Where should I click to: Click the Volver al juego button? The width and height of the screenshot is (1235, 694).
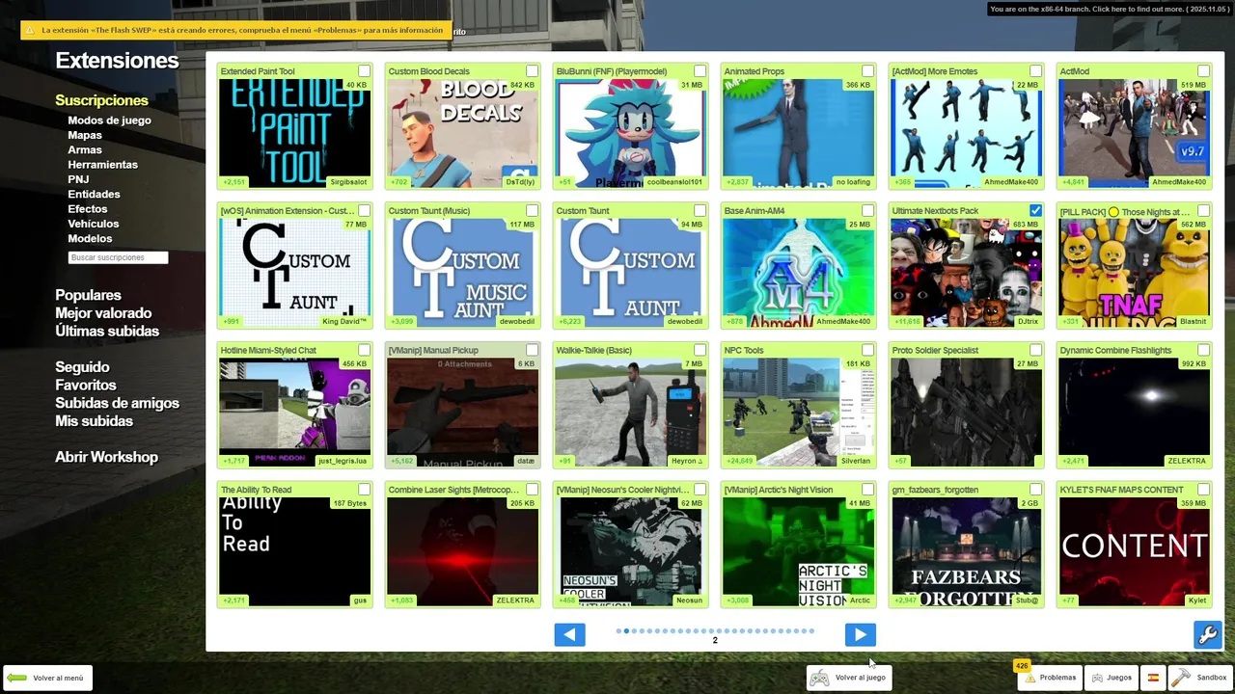click(848, 678)
